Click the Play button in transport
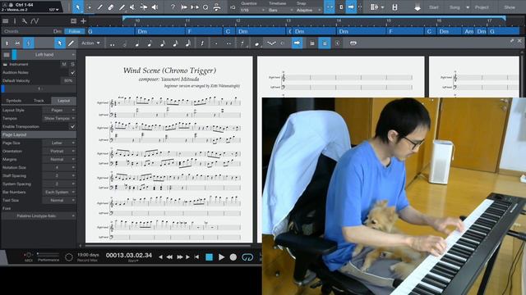 pyautogui.click(x=221, y=256)
